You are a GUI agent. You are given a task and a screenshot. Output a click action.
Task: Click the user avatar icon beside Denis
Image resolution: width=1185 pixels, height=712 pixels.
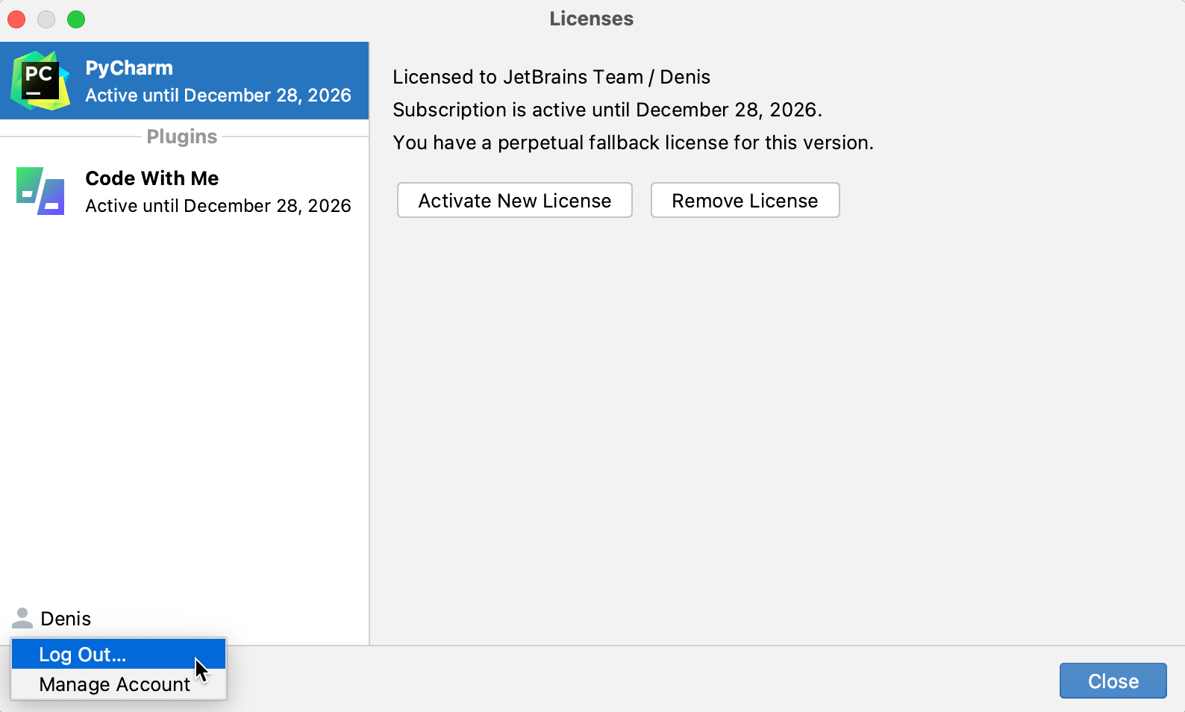tap(22, 618)
